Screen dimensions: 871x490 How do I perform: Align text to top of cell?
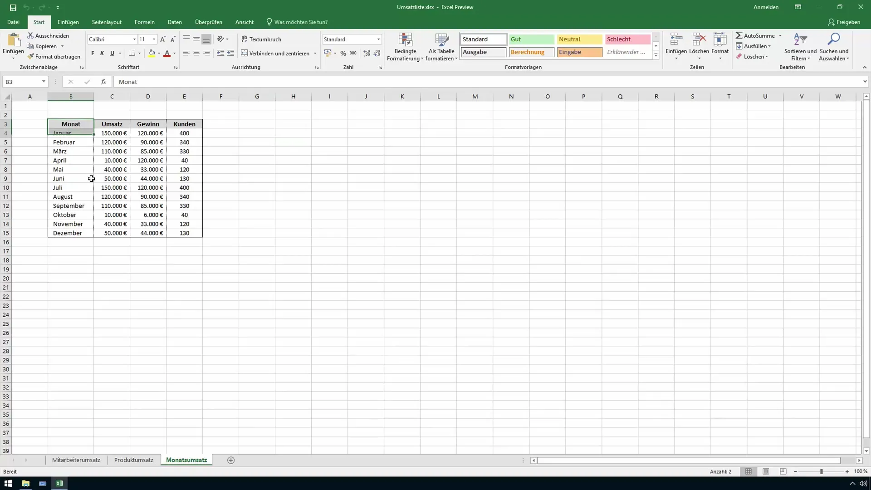(x=186, y=39)
